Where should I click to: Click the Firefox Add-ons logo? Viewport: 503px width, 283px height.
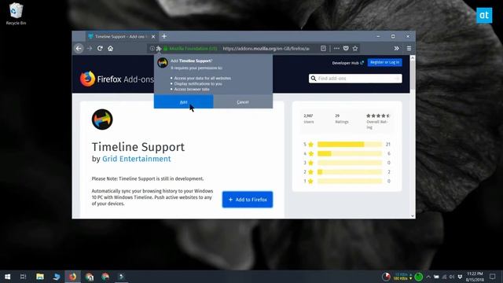click(117, 79)
